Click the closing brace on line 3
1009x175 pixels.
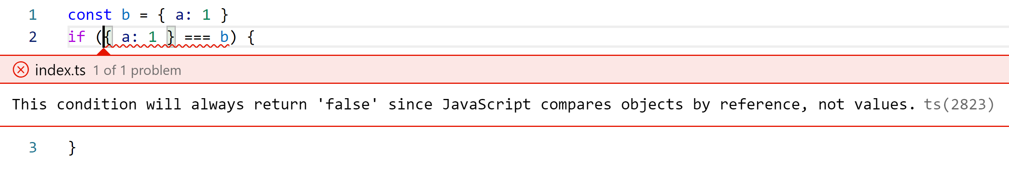[x=72, y=148]
